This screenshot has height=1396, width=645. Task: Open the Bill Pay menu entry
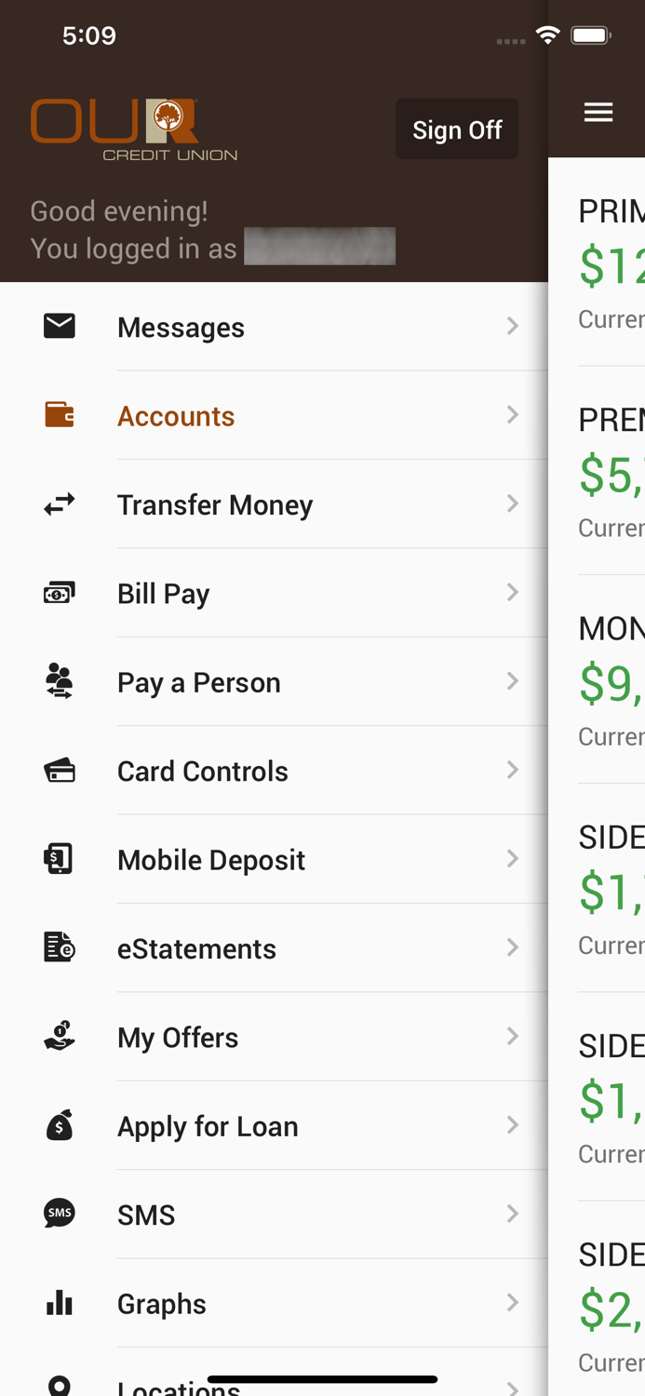[x=164, y=594]
